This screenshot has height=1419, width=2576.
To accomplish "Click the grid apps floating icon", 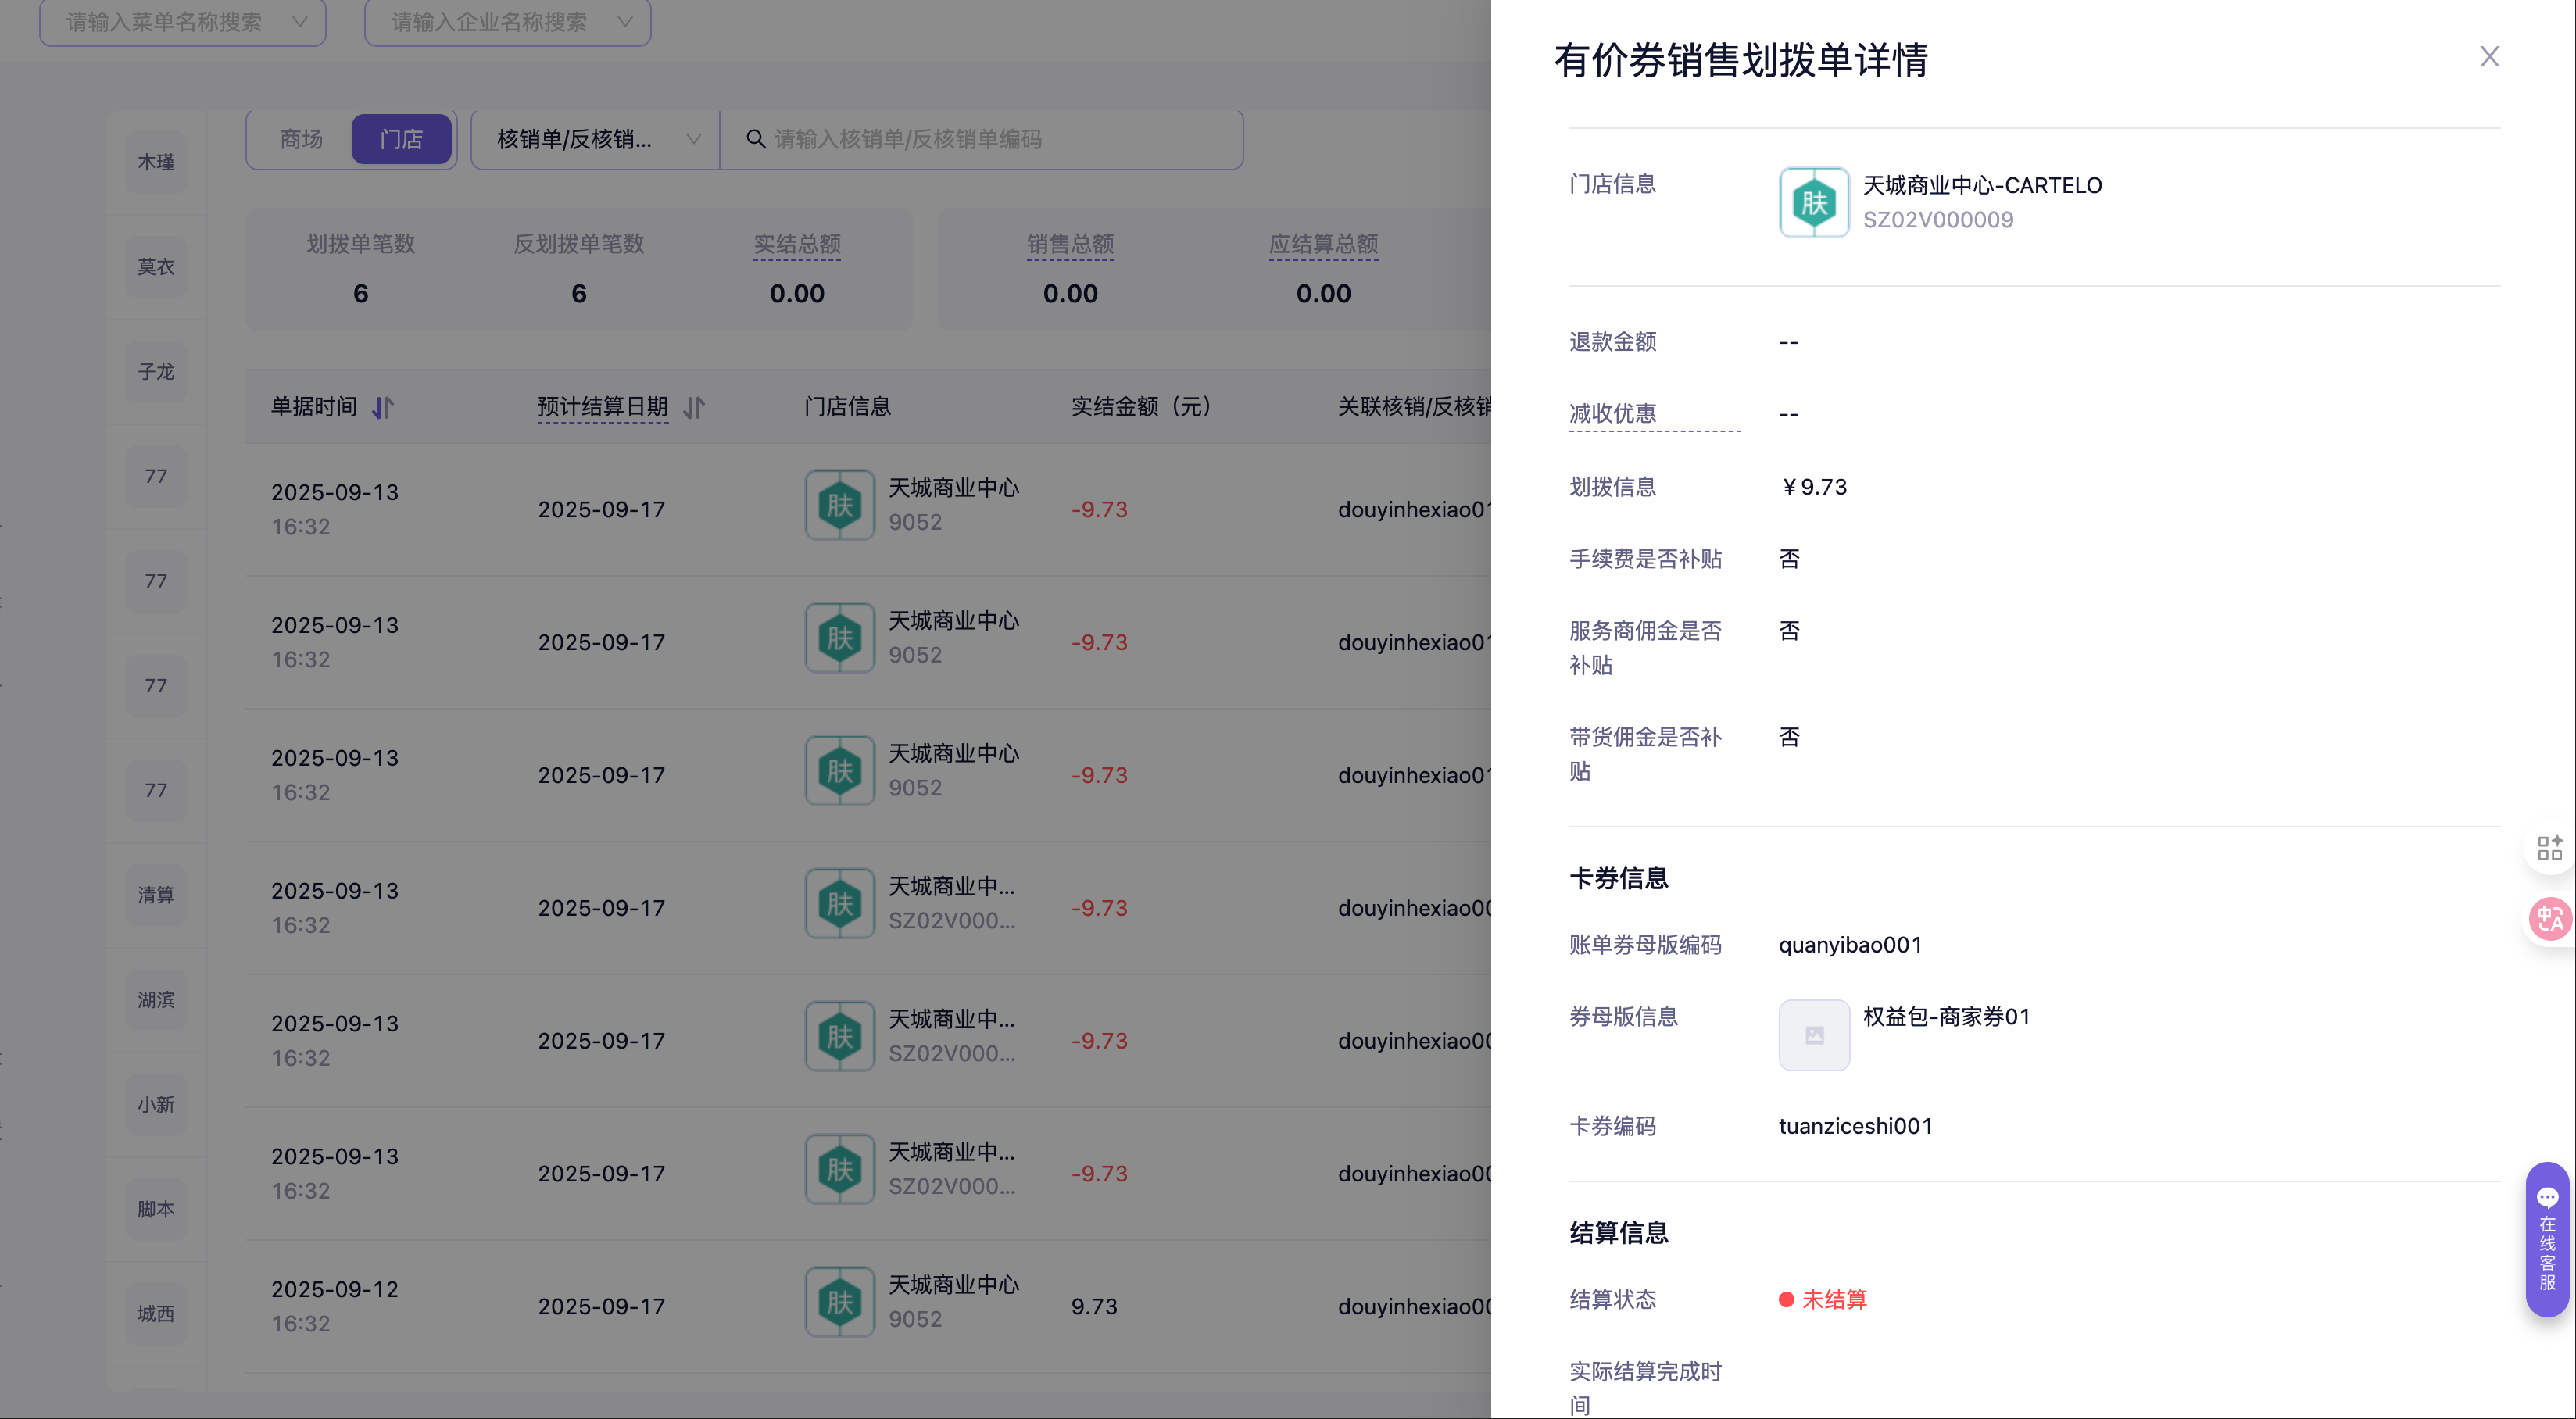I will pos(2549,848).
